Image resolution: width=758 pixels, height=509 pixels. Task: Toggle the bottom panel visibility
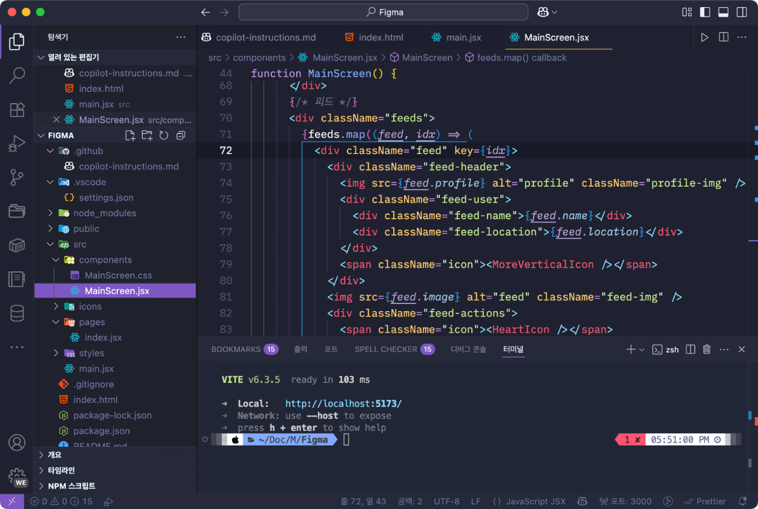pos(723,12)
